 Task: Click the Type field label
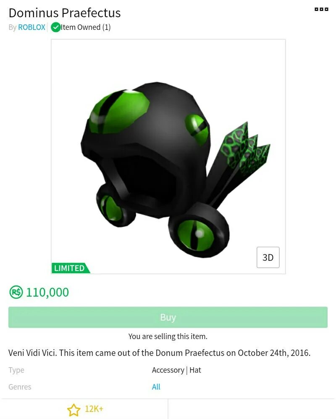click(16, 370)
